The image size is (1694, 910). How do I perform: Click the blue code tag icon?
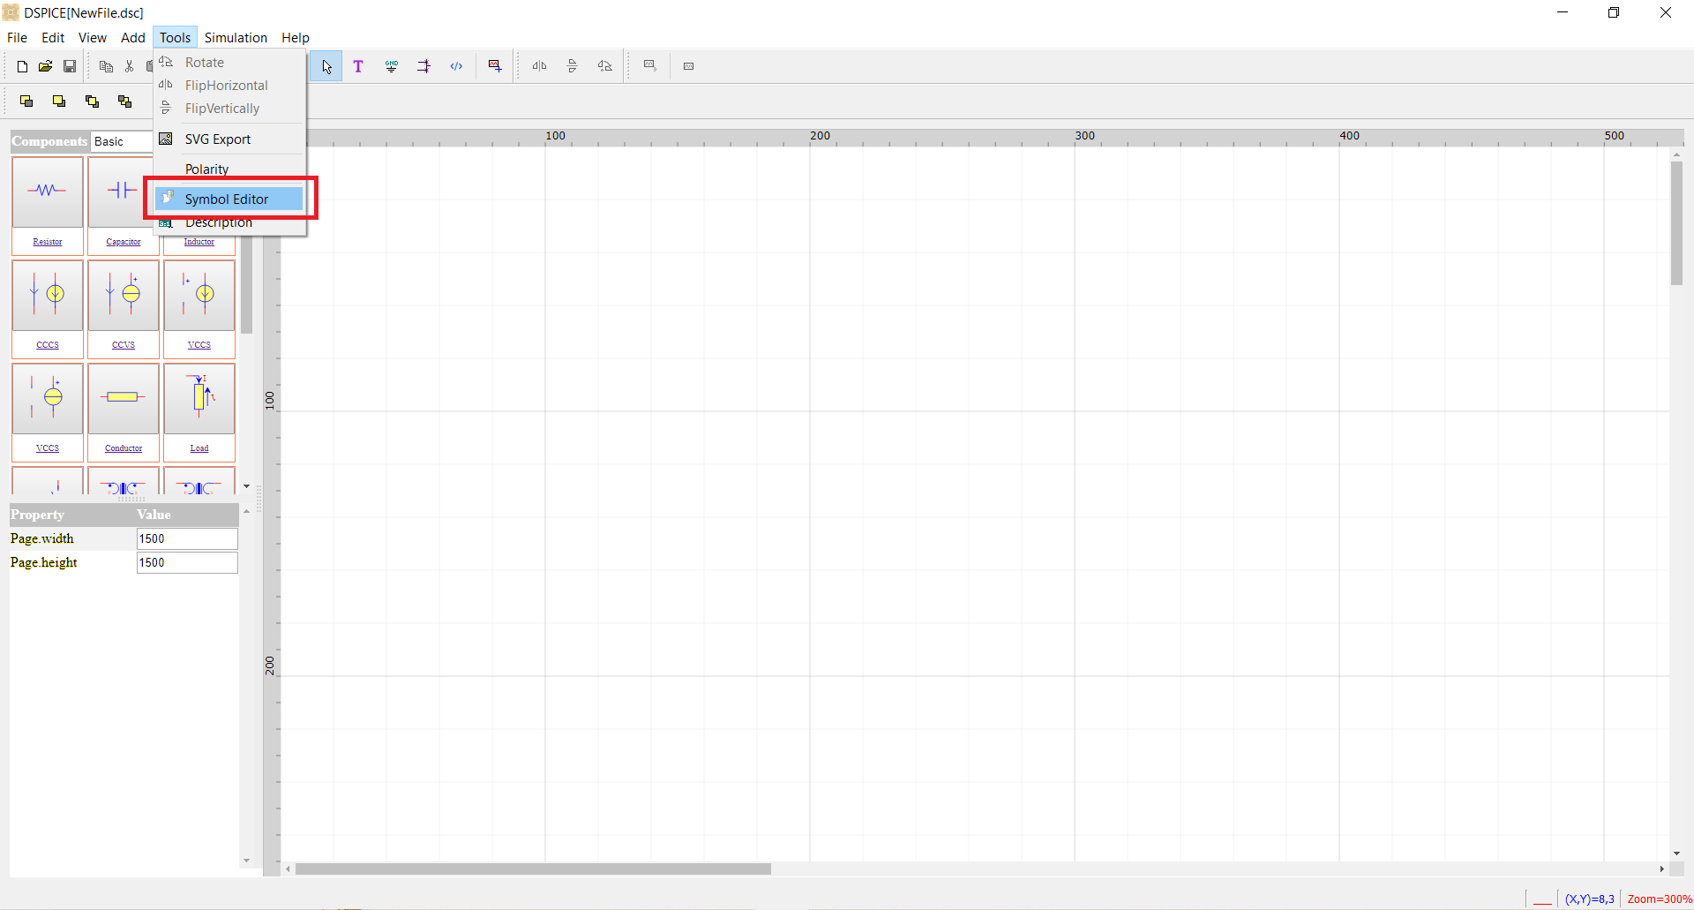point(456,66)
